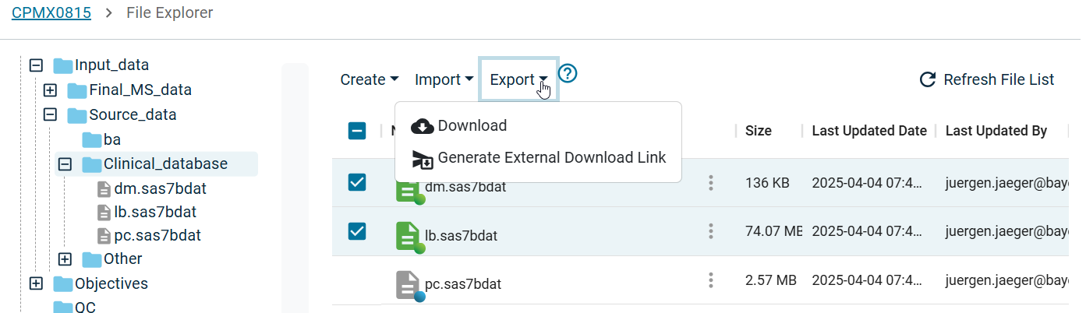1086x313 pixels.
Task: Uncheck the dm.sas7bdat row checkbox
Action: pos(357,182)
